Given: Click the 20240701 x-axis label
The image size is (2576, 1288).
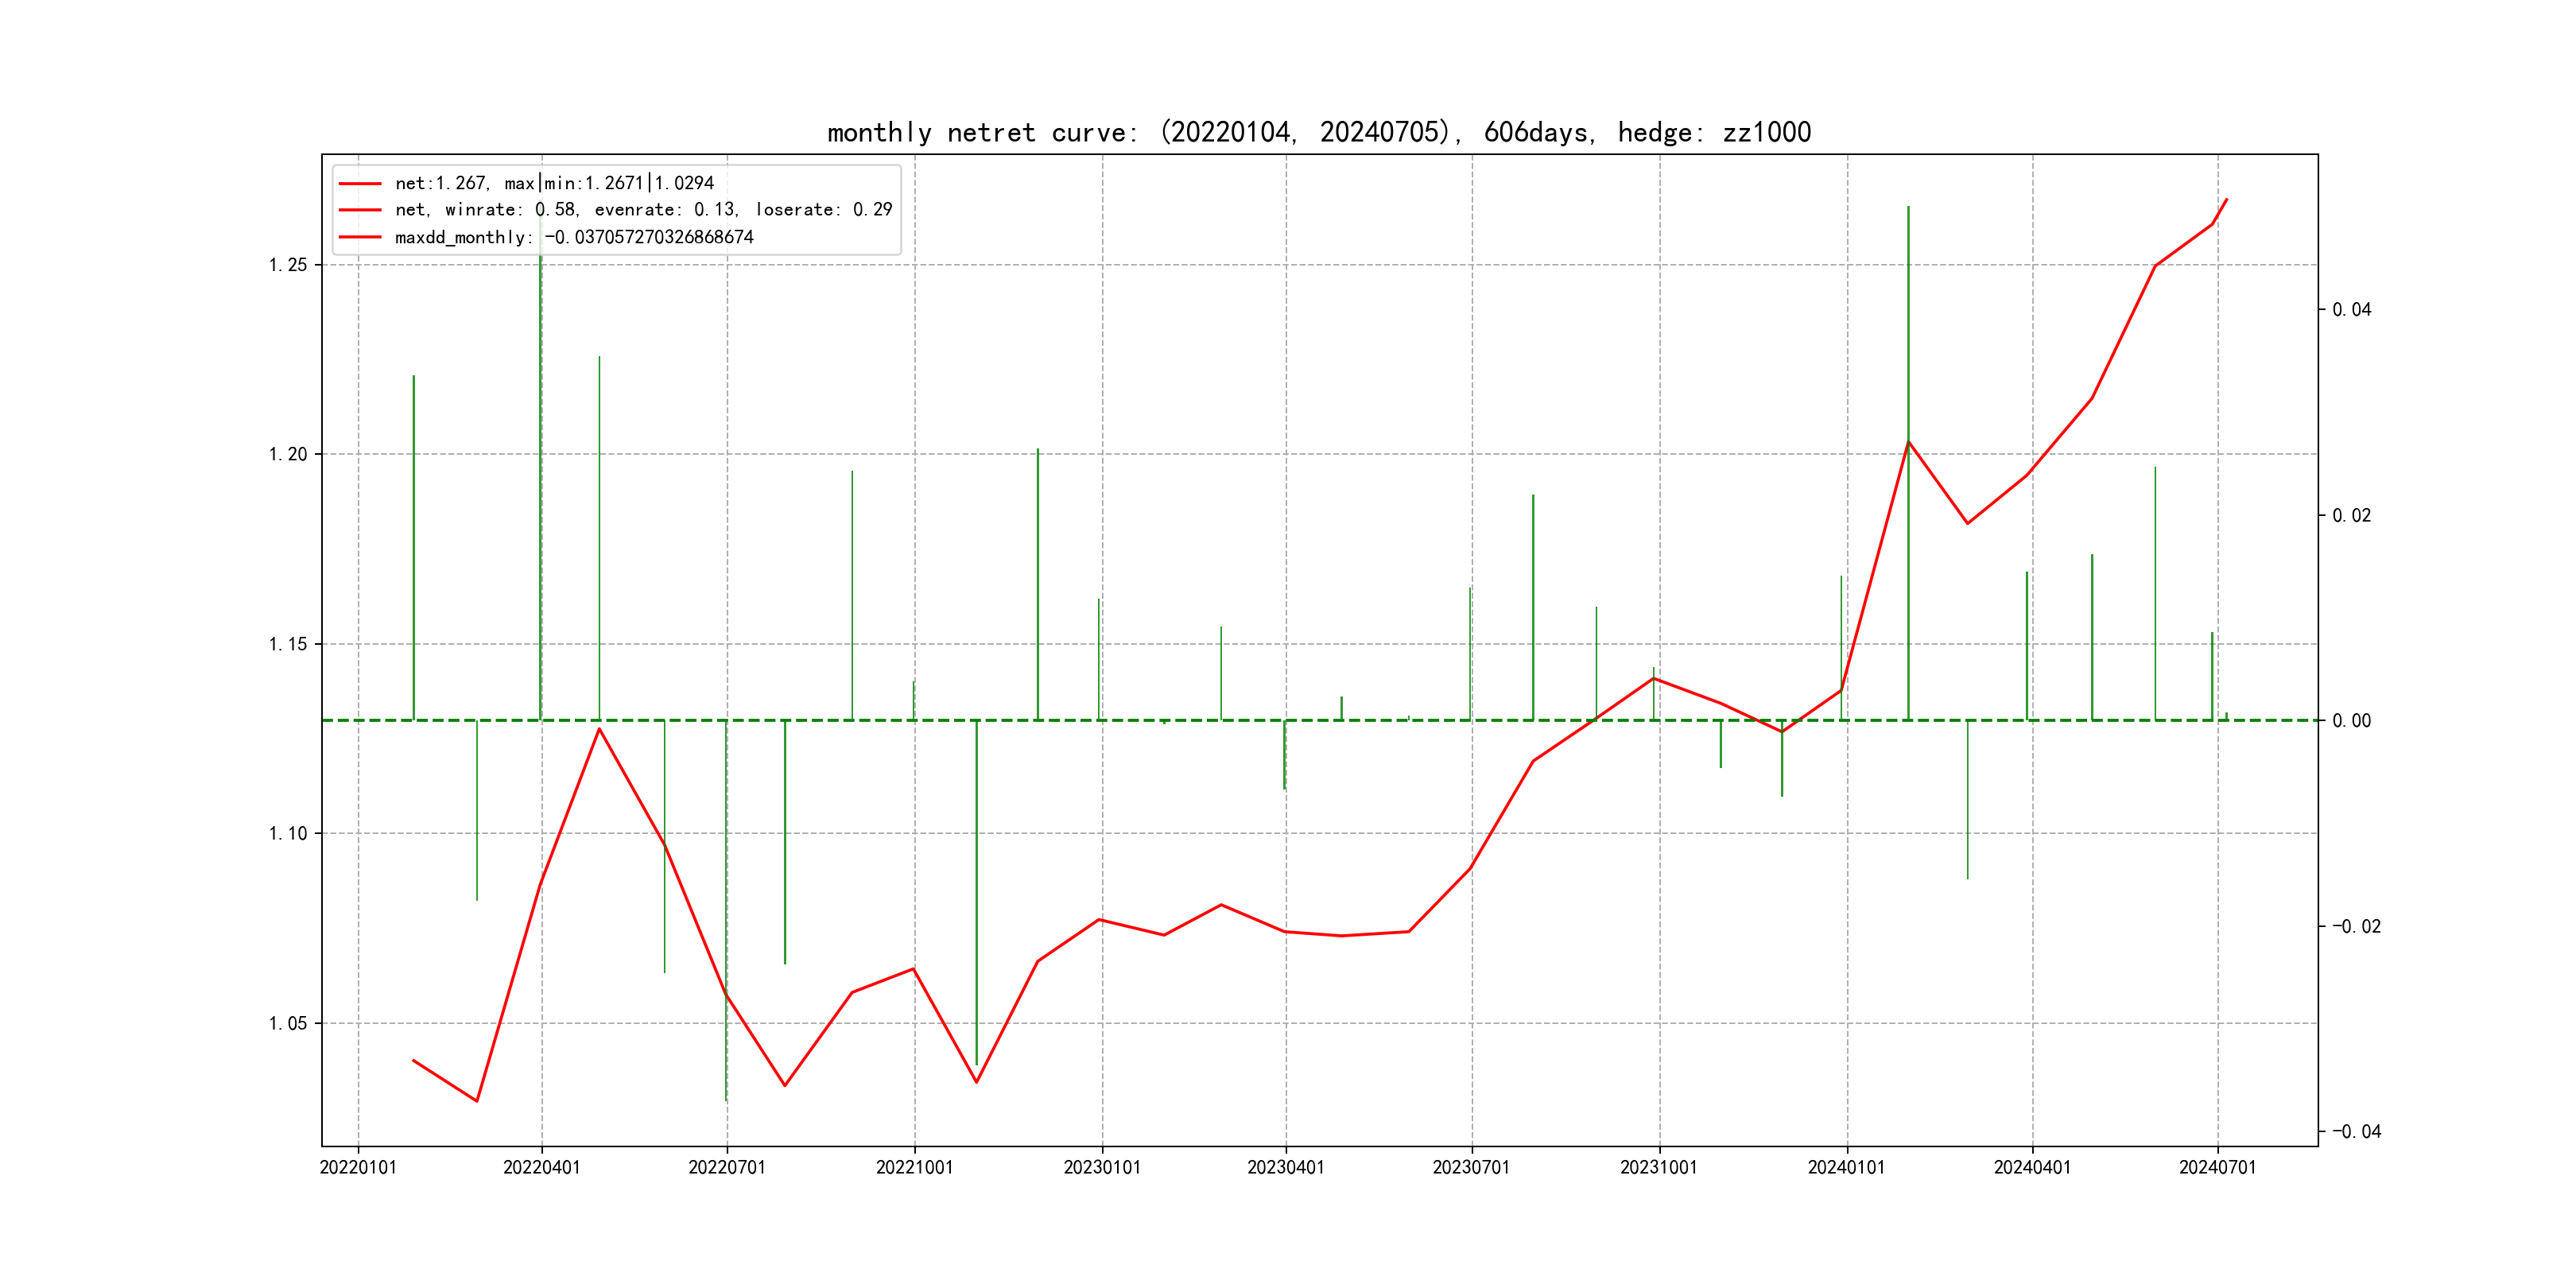Looking at the screenshot, I should [x=2218, y=1168].
